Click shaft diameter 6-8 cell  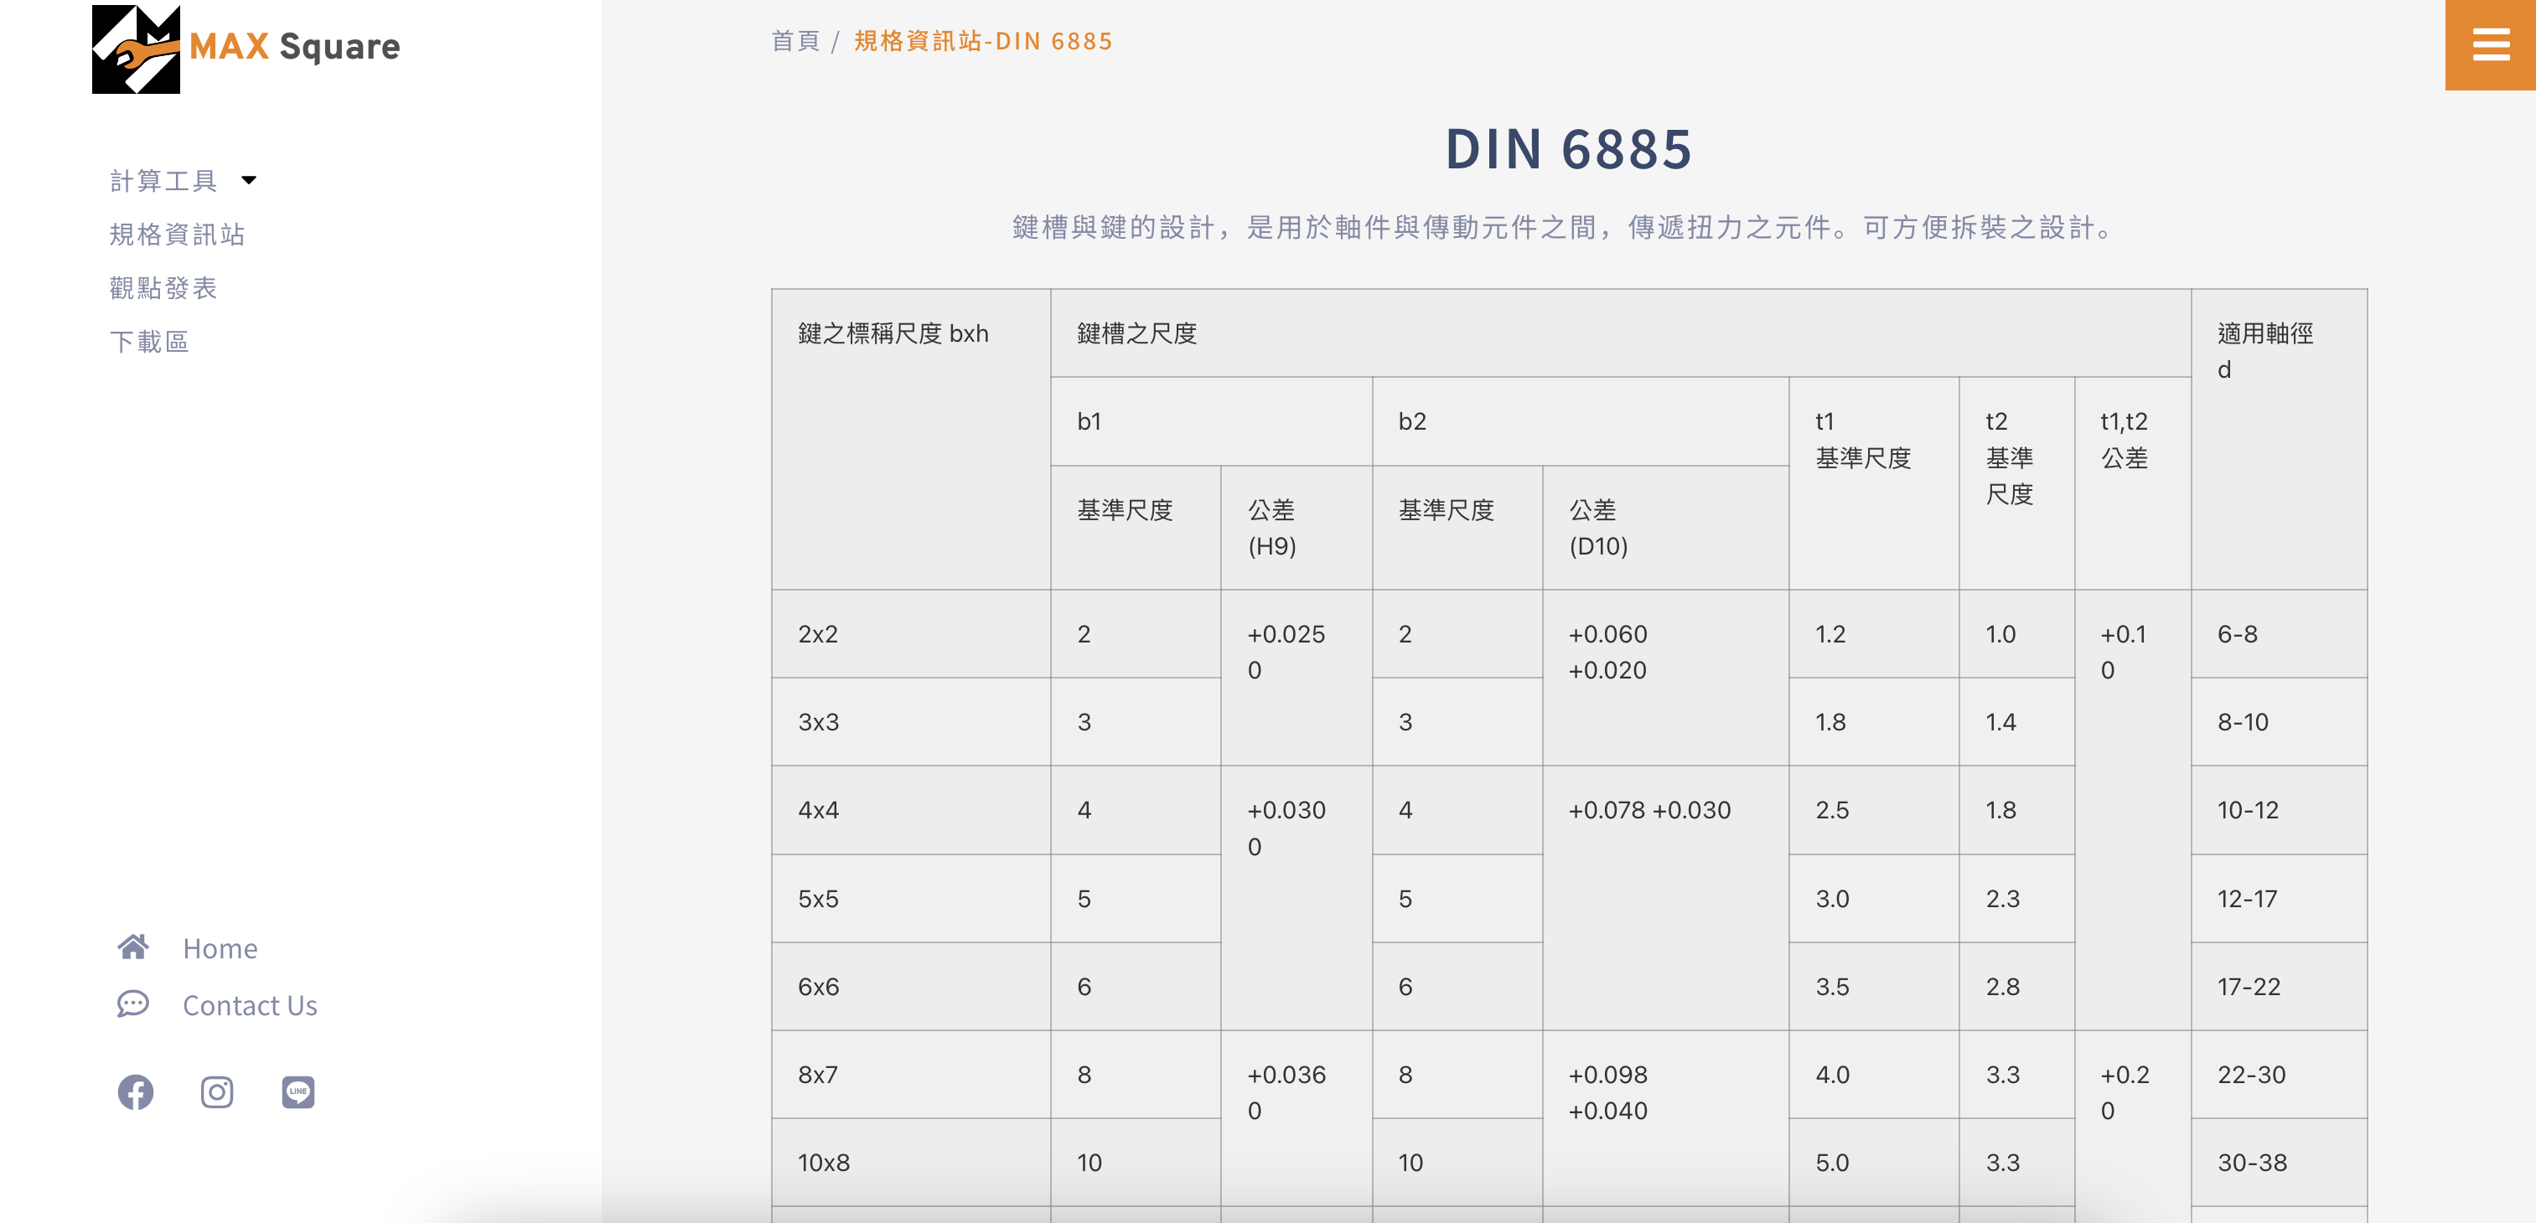(x=2279, y=633)
